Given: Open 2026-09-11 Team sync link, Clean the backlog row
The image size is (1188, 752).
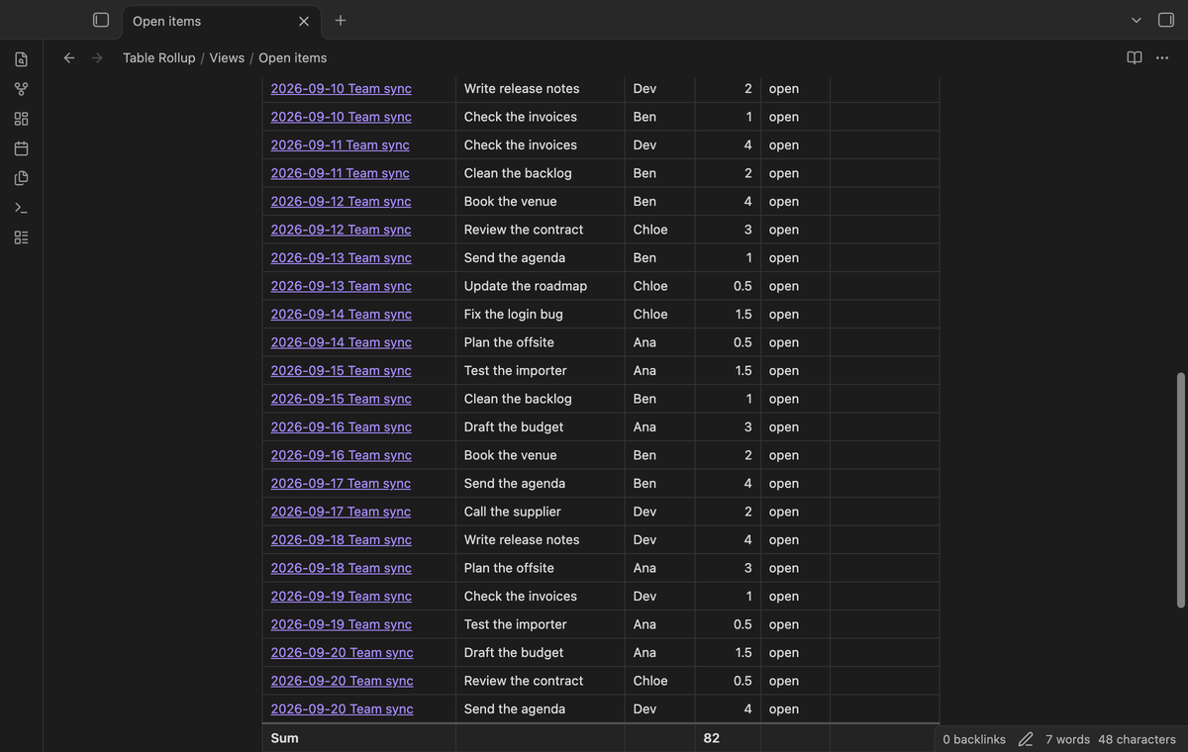Looking at the screenshot, I should click(341, 173).
